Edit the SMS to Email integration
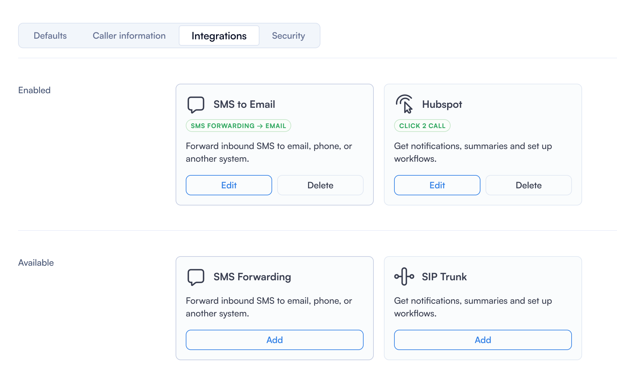The width and height of the screenshot is (617, 370). click(x=229, y=185)
